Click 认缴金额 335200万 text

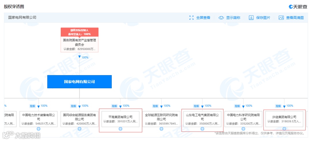coord(243,124)
